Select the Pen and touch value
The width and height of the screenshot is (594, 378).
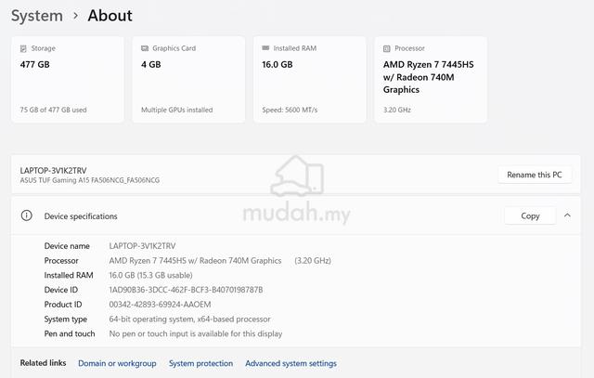click(196, 334)
